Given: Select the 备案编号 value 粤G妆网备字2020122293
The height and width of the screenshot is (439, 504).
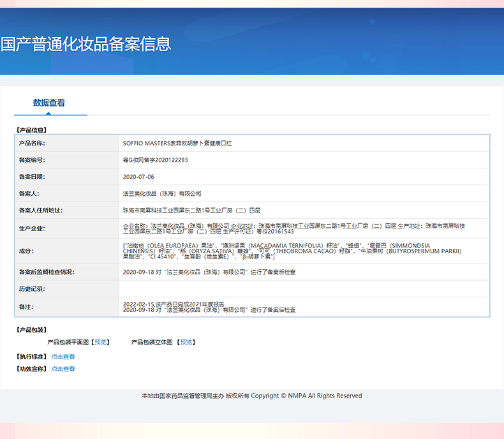Looking at the screenshot, I should click(155, 160).
